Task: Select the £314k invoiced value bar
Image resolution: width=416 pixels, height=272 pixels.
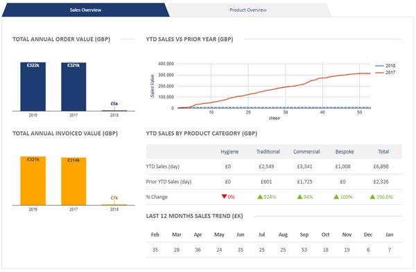Action: click(x=73, y=181)
